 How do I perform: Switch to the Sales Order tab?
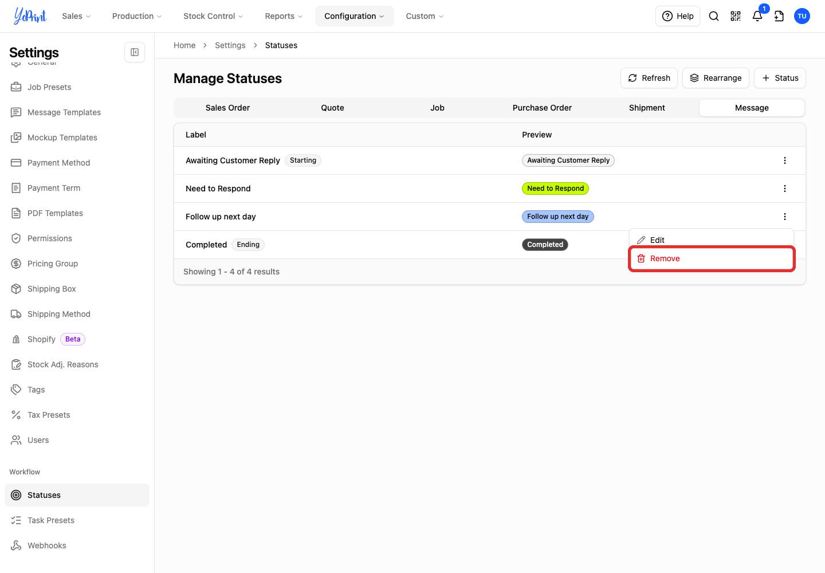point(227,108)
